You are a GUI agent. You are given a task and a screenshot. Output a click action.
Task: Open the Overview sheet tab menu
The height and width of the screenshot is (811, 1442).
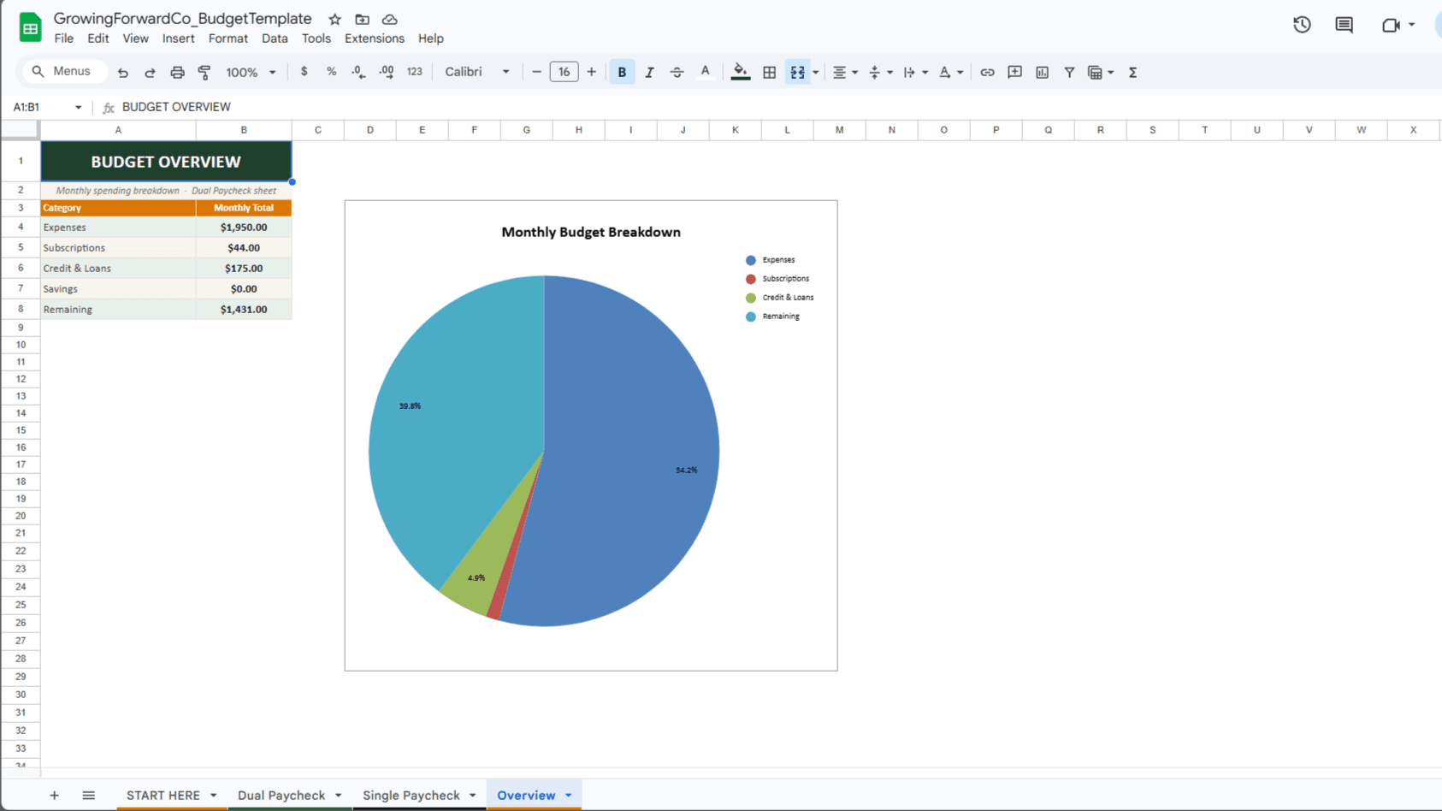[x=567, y=795]
